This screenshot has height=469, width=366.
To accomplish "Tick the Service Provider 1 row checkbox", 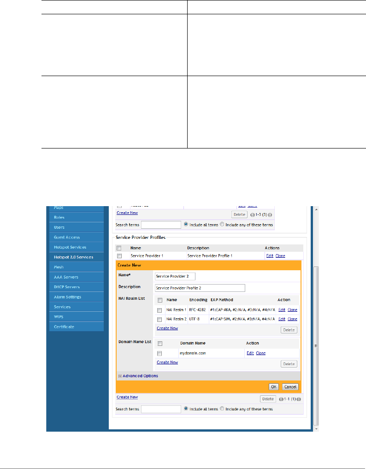I will pos(119,256).
